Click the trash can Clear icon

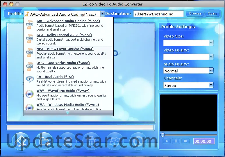[91, 141]
